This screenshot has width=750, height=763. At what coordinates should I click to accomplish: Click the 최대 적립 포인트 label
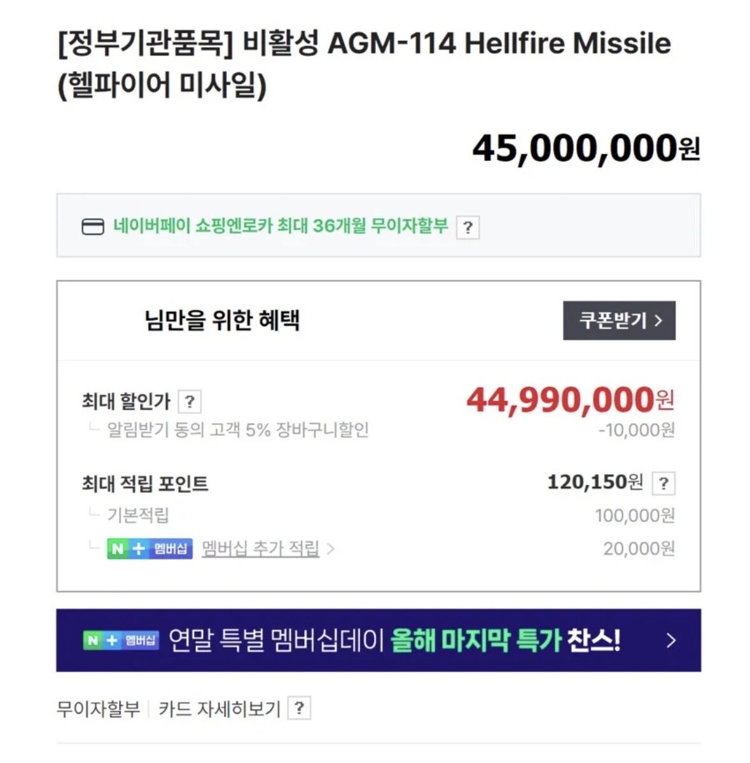[x=145, y=484]
